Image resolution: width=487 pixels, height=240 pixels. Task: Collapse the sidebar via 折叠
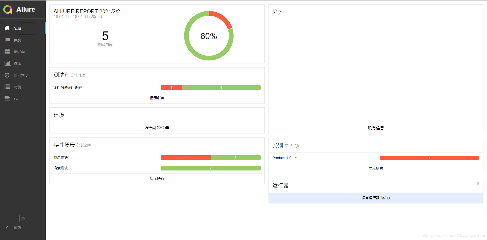click(18, 228)
